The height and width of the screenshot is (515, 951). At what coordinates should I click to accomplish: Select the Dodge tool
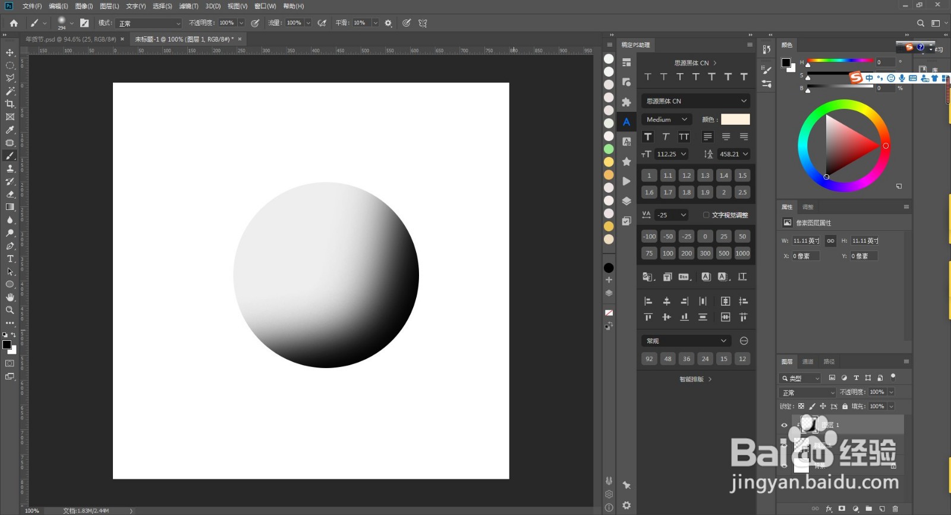click(10, 233)
